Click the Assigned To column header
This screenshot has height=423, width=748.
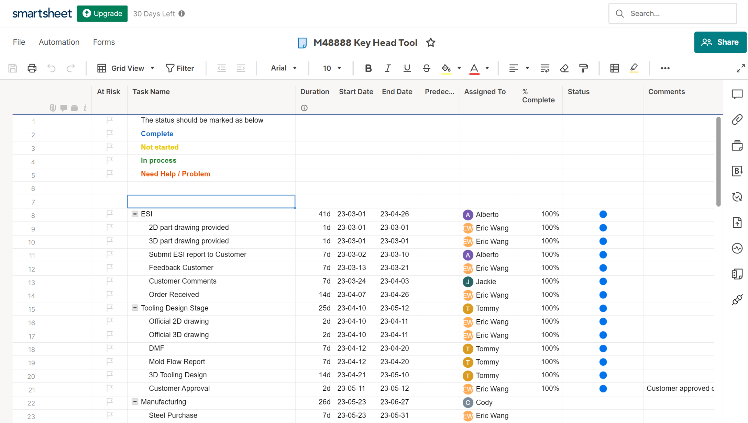[485, 92]
